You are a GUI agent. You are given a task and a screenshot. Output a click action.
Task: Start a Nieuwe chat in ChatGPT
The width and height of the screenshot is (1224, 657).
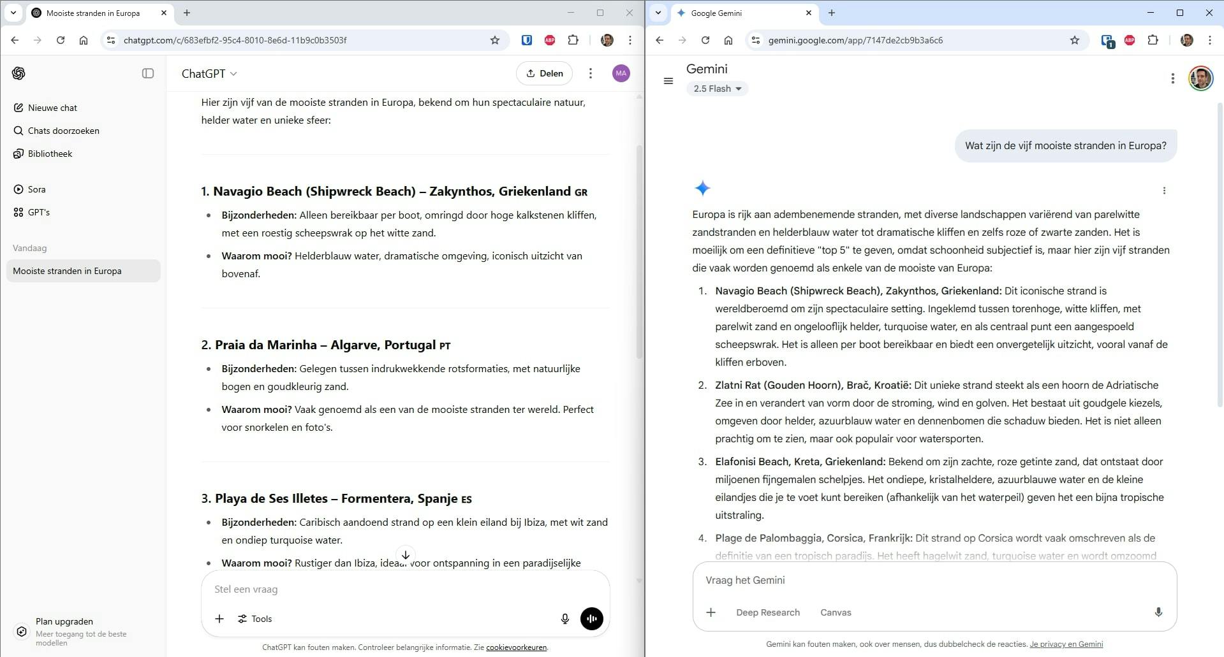click(x=83, y=108)
